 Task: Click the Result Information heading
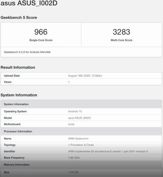pyautogui.click(x=18, y=67)
